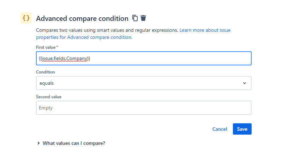
Task: Click the "Second value" field label
Action: (x=49, y=97)
